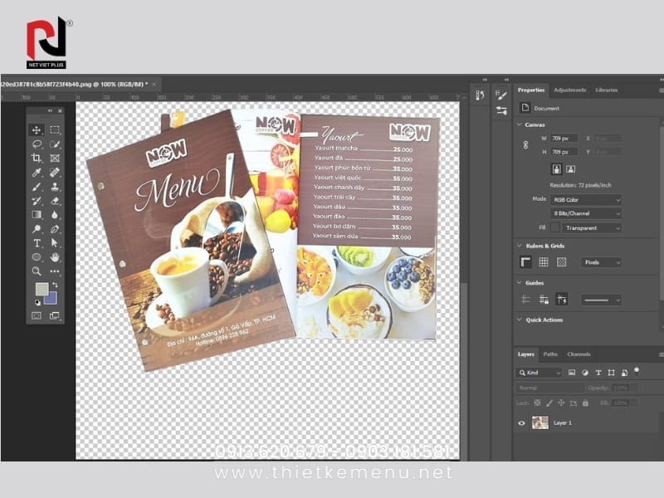Open the Fill dropdown set to Transparent

(592, 227)
